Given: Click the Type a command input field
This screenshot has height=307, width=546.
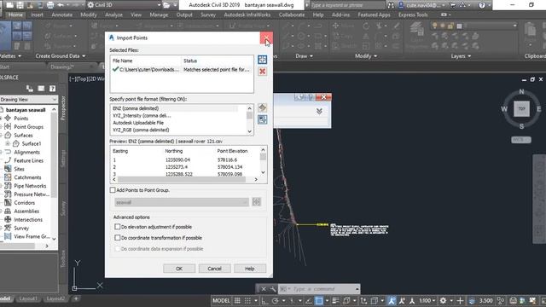Looking at the screenshot, I should click(317, 289).
